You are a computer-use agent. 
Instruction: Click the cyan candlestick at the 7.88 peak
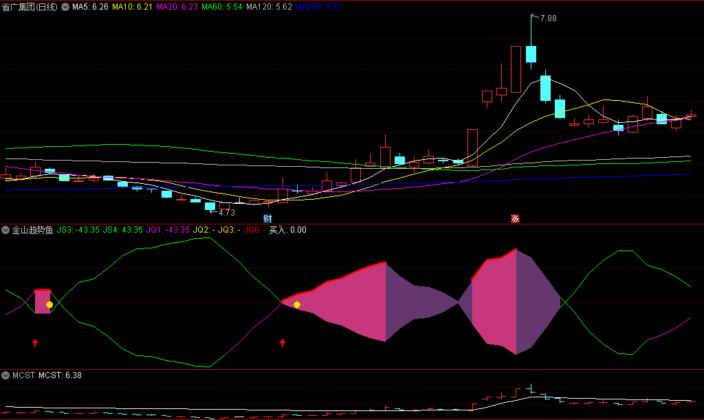click(531, 54)
